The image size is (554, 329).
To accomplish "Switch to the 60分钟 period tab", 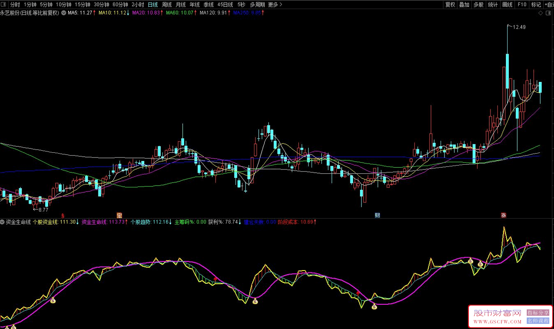I will [x=120, y=5].
